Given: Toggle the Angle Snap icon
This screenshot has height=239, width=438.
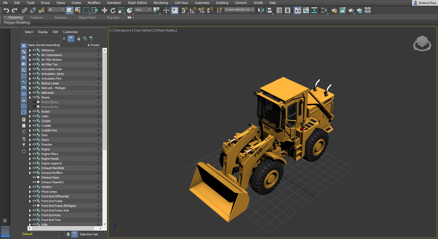Looking at the screenshot, I should 193,10.
